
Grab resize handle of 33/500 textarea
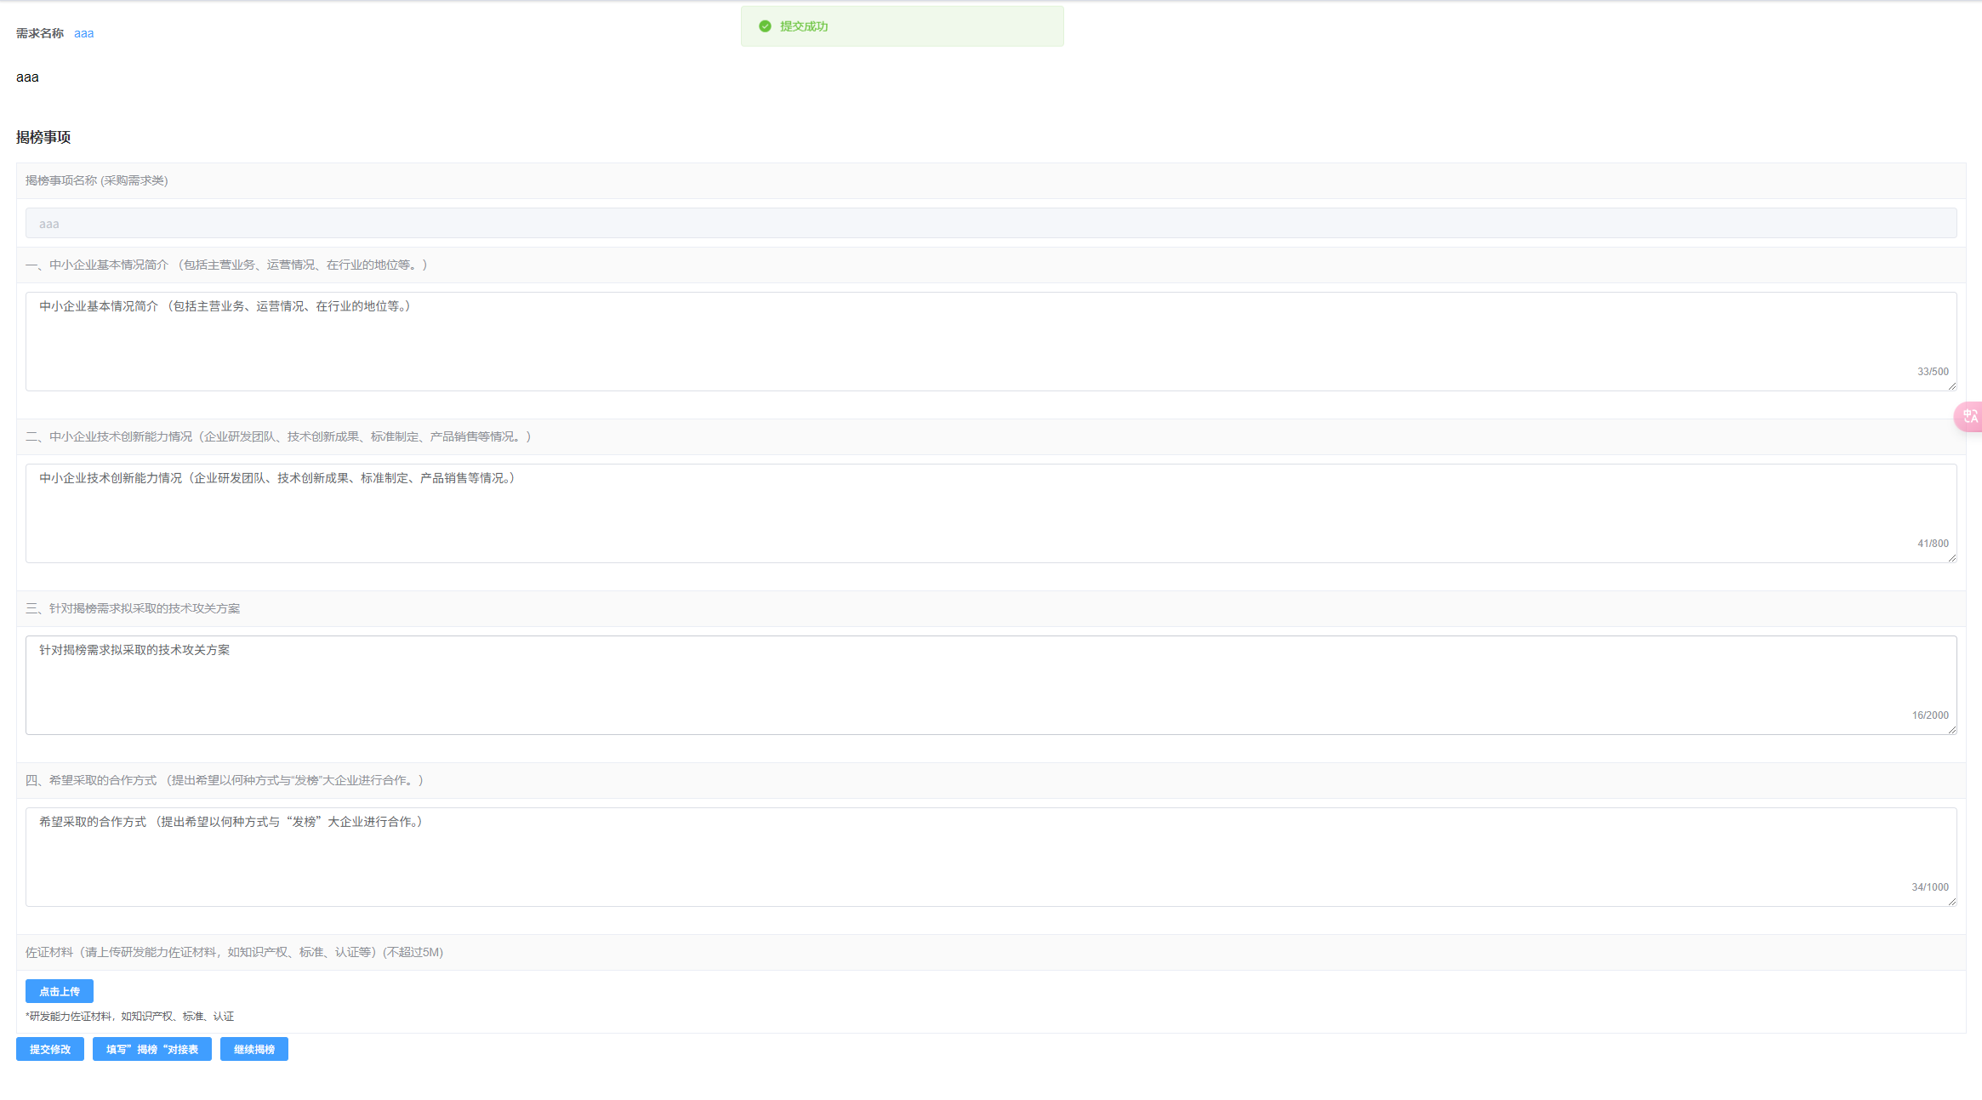pyautogui.click(x=1951, y=386)
